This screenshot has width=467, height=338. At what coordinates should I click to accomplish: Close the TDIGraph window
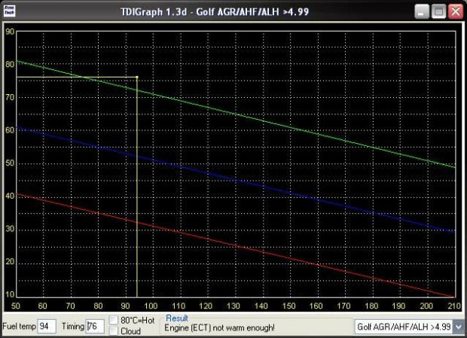click(x=456, y=12)
